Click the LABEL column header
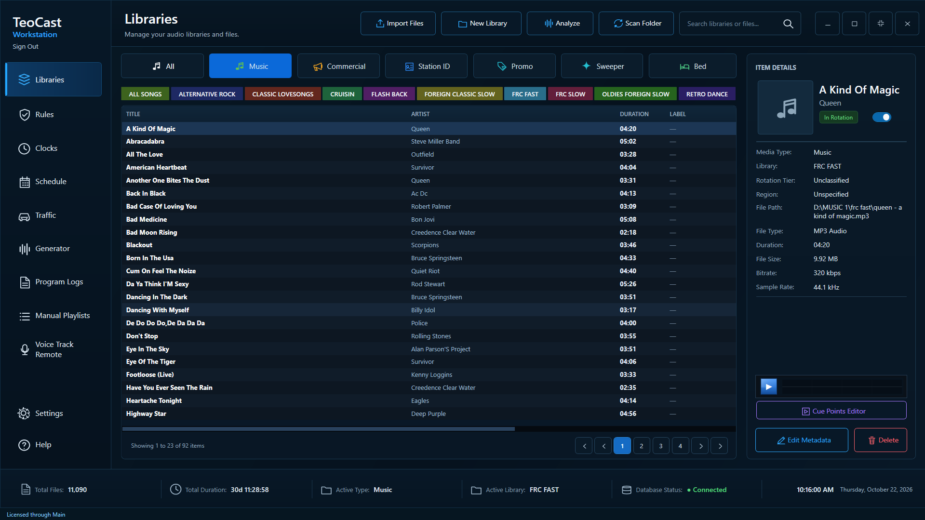The height and width of the screenshot is (520, 925). [x=677, y=114]
